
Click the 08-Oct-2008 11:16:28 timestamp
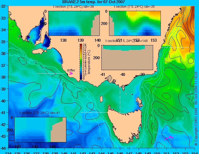tap(196, 88)
